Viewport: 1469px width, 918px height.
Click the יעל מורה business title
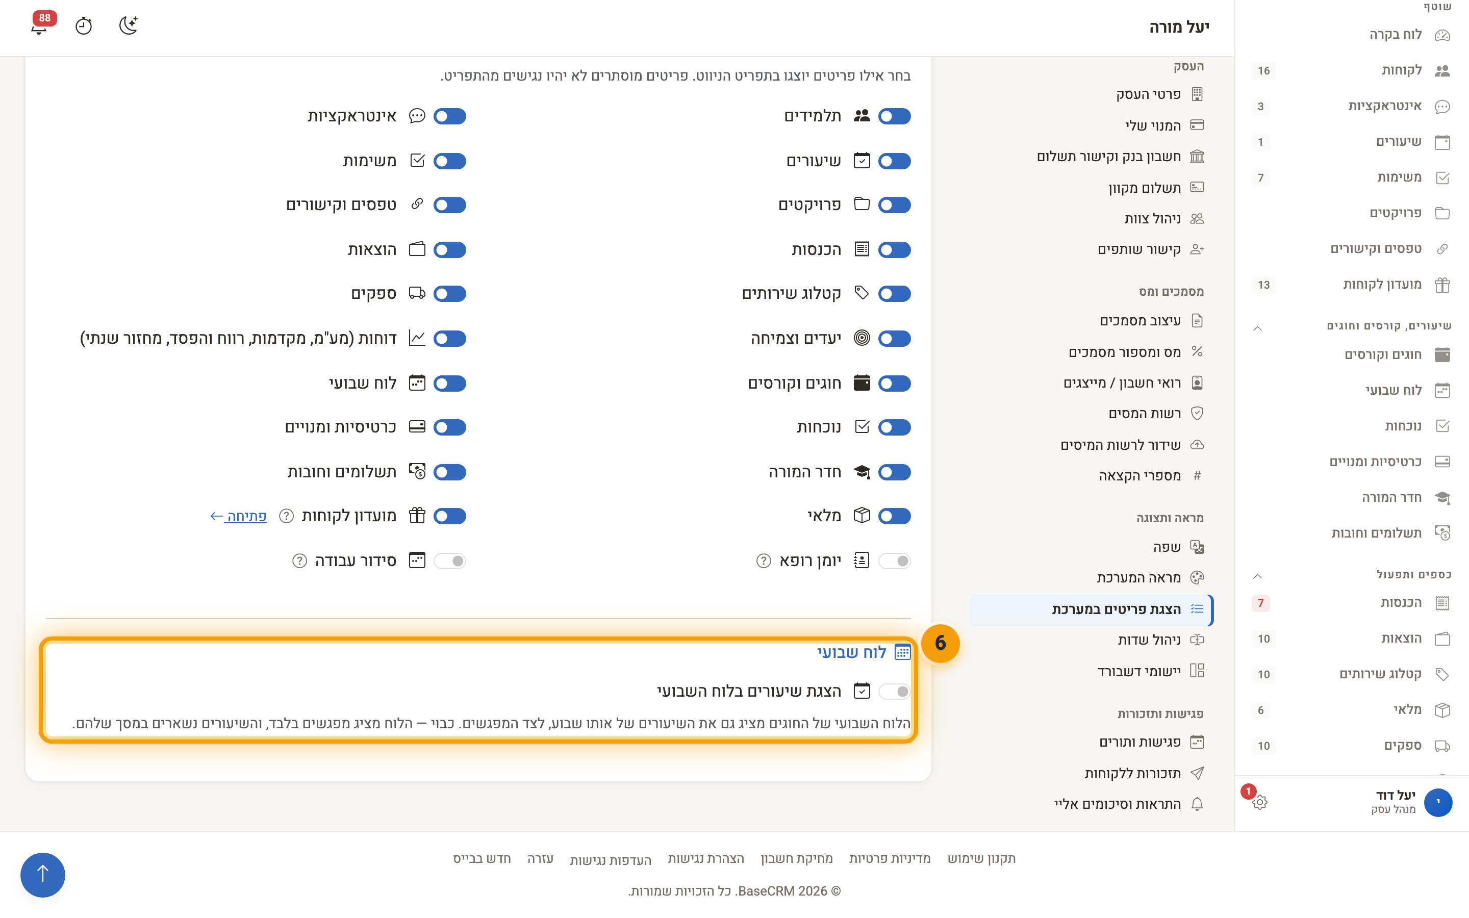[x=1179, y=28]
